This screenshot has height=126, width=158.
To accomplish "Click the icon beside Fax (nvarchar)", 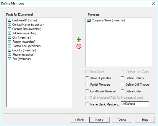I will click(x=9, y=59).
